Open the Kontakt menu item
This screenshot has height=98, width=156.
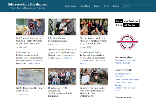tap(116, 6)
